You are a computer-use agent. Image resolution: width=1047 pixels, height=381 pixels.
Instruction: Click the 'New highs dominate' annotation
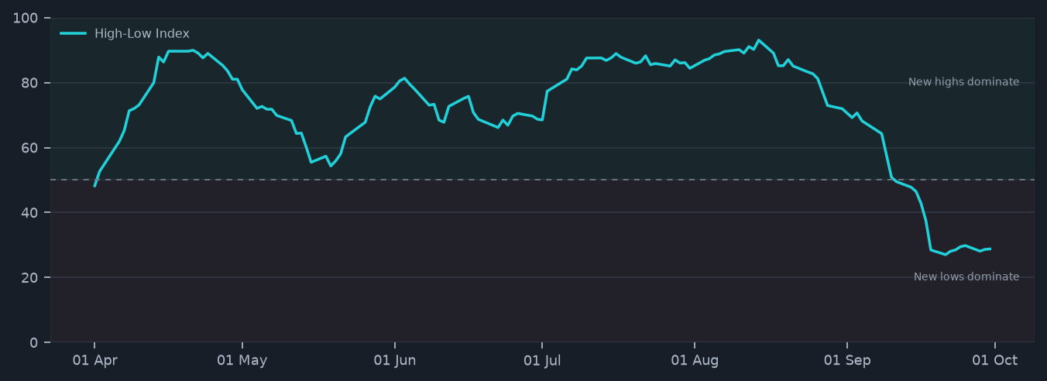tap(963, 82)
